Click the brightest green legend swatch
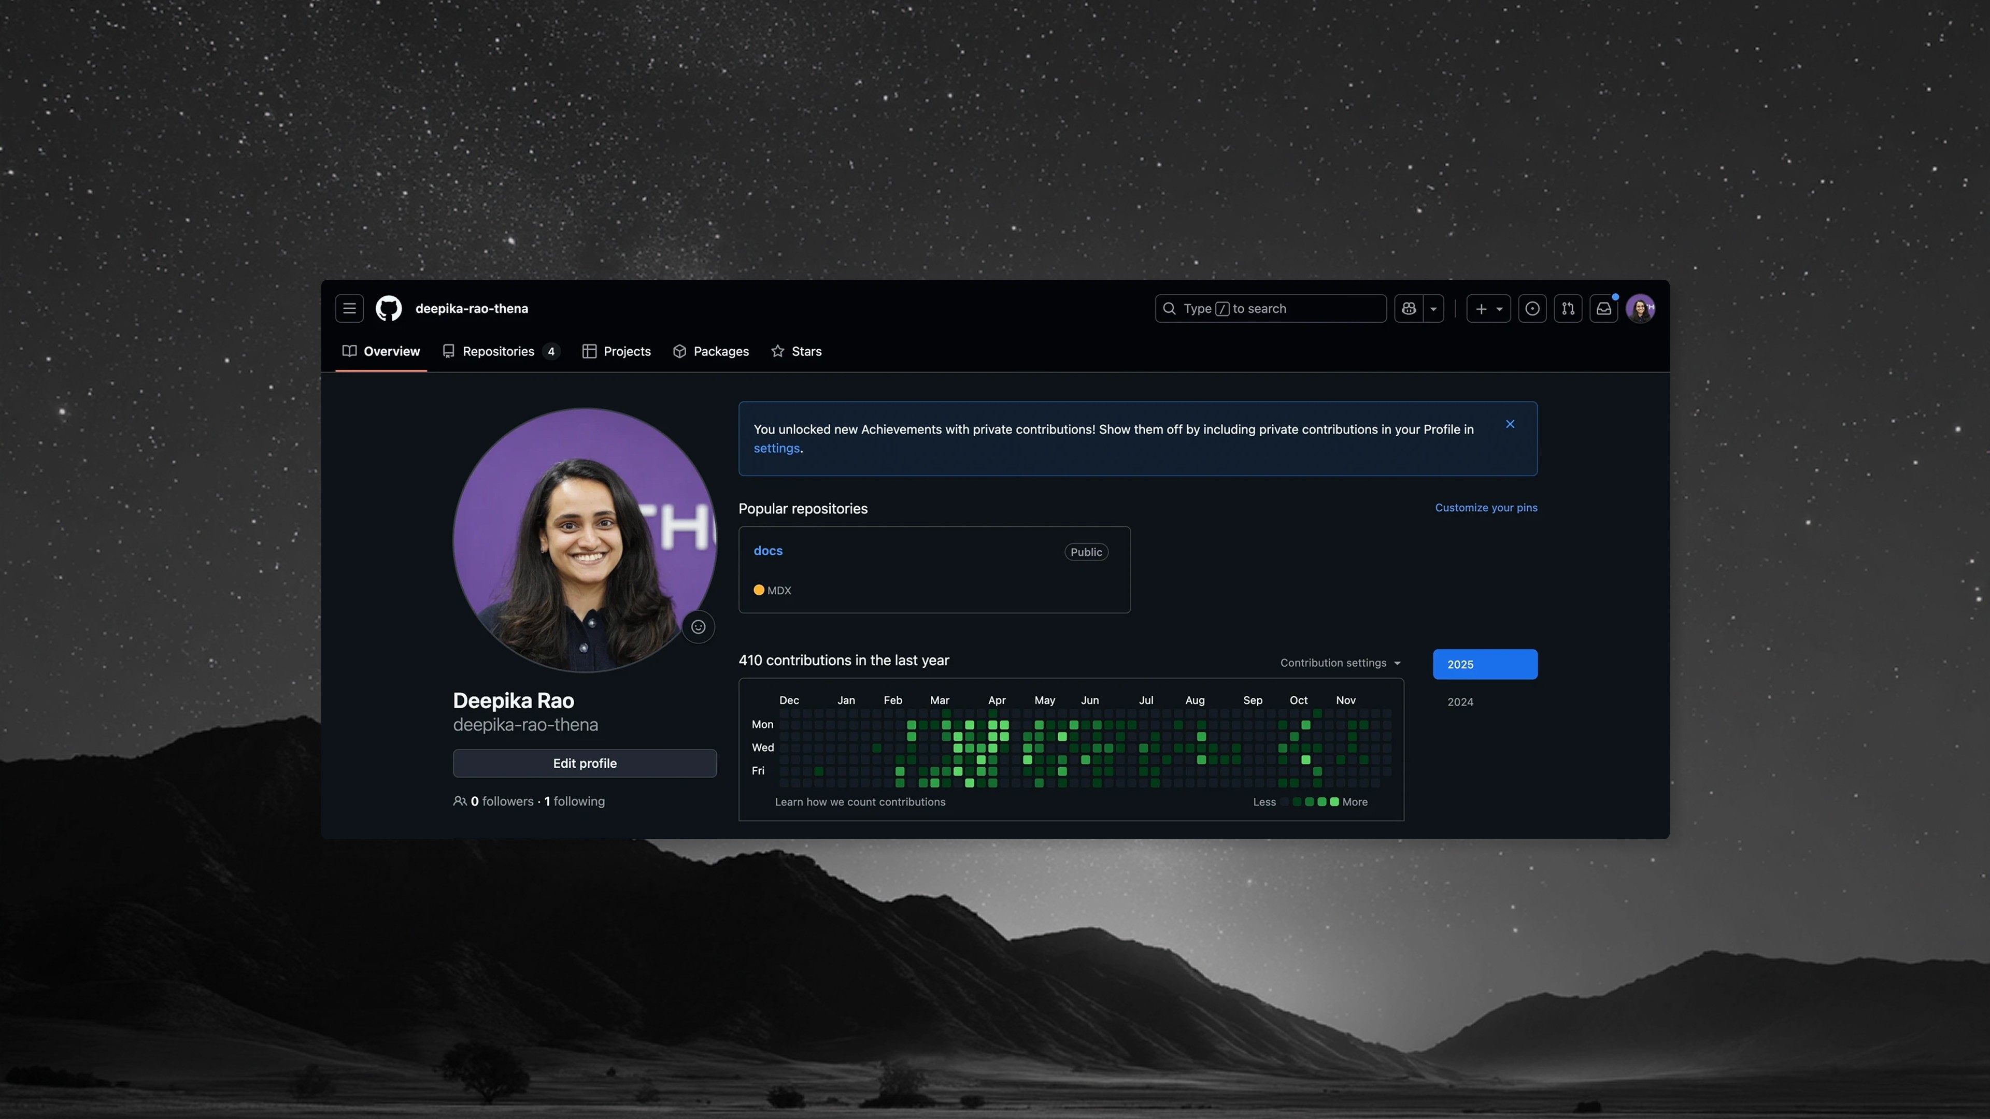The height and width of the screenshot is (1119, 1990). pyautogui.click(x=1334, y=801)
